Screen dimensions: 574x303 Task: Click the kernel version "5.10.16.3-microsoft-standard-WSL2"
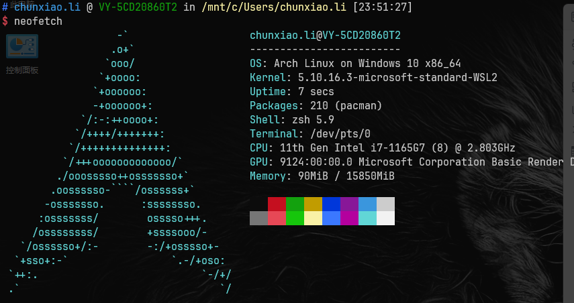pos(397,78)
